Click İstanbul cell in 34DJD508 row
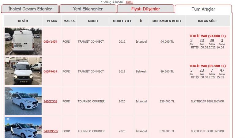Screen dimensions: 245x138 141,102
